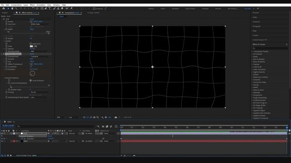Toggle Opacity stopwatch of Grid effect
The image size is (291, 163).
[x=6, y=49]
